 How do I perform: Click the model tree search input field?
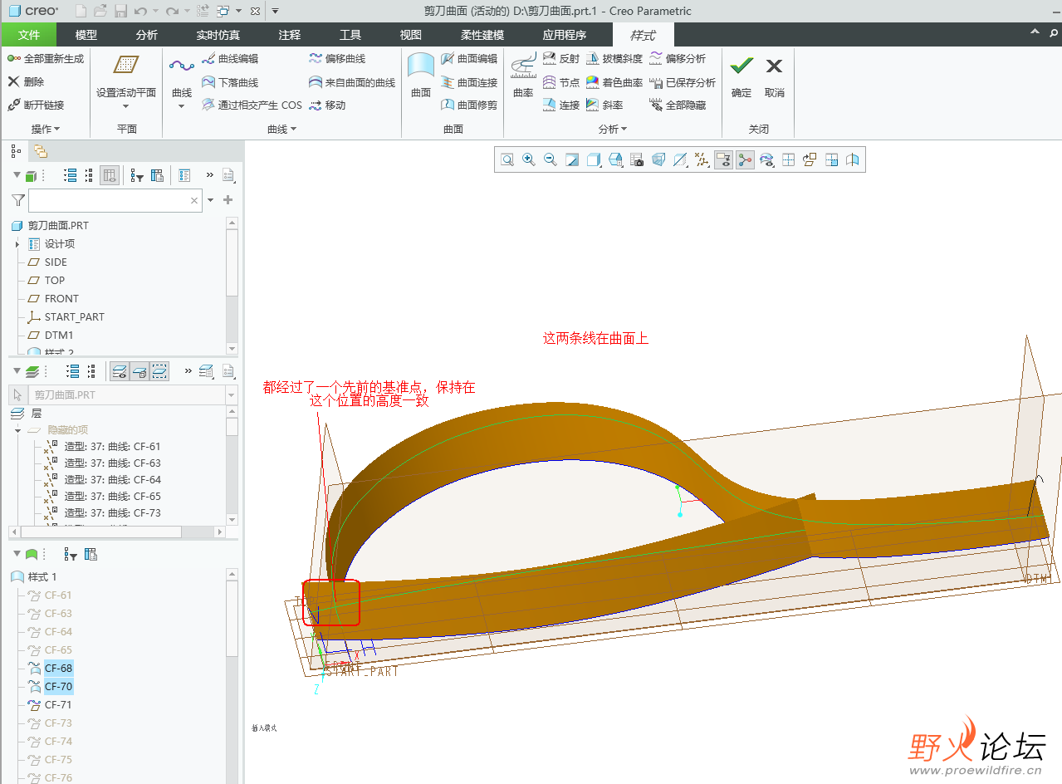coord(115,200)
